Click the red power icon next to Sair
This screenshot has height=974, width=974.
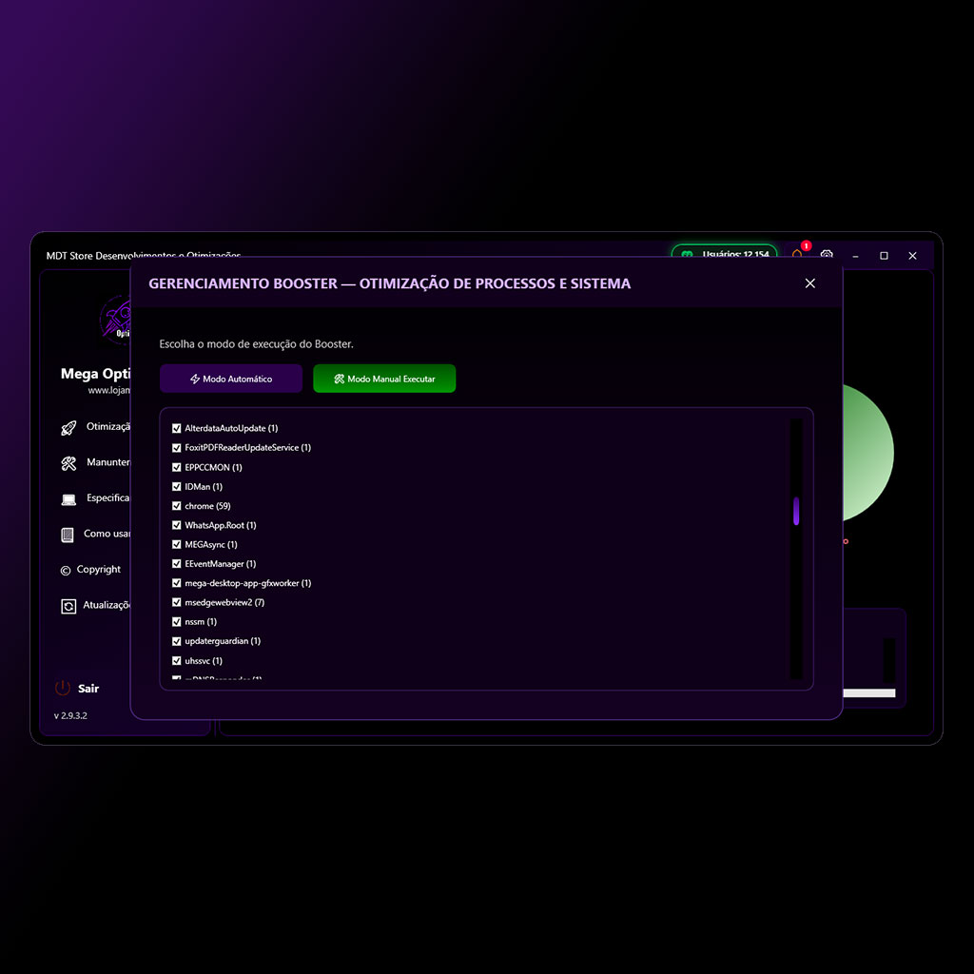click(63, 688)
